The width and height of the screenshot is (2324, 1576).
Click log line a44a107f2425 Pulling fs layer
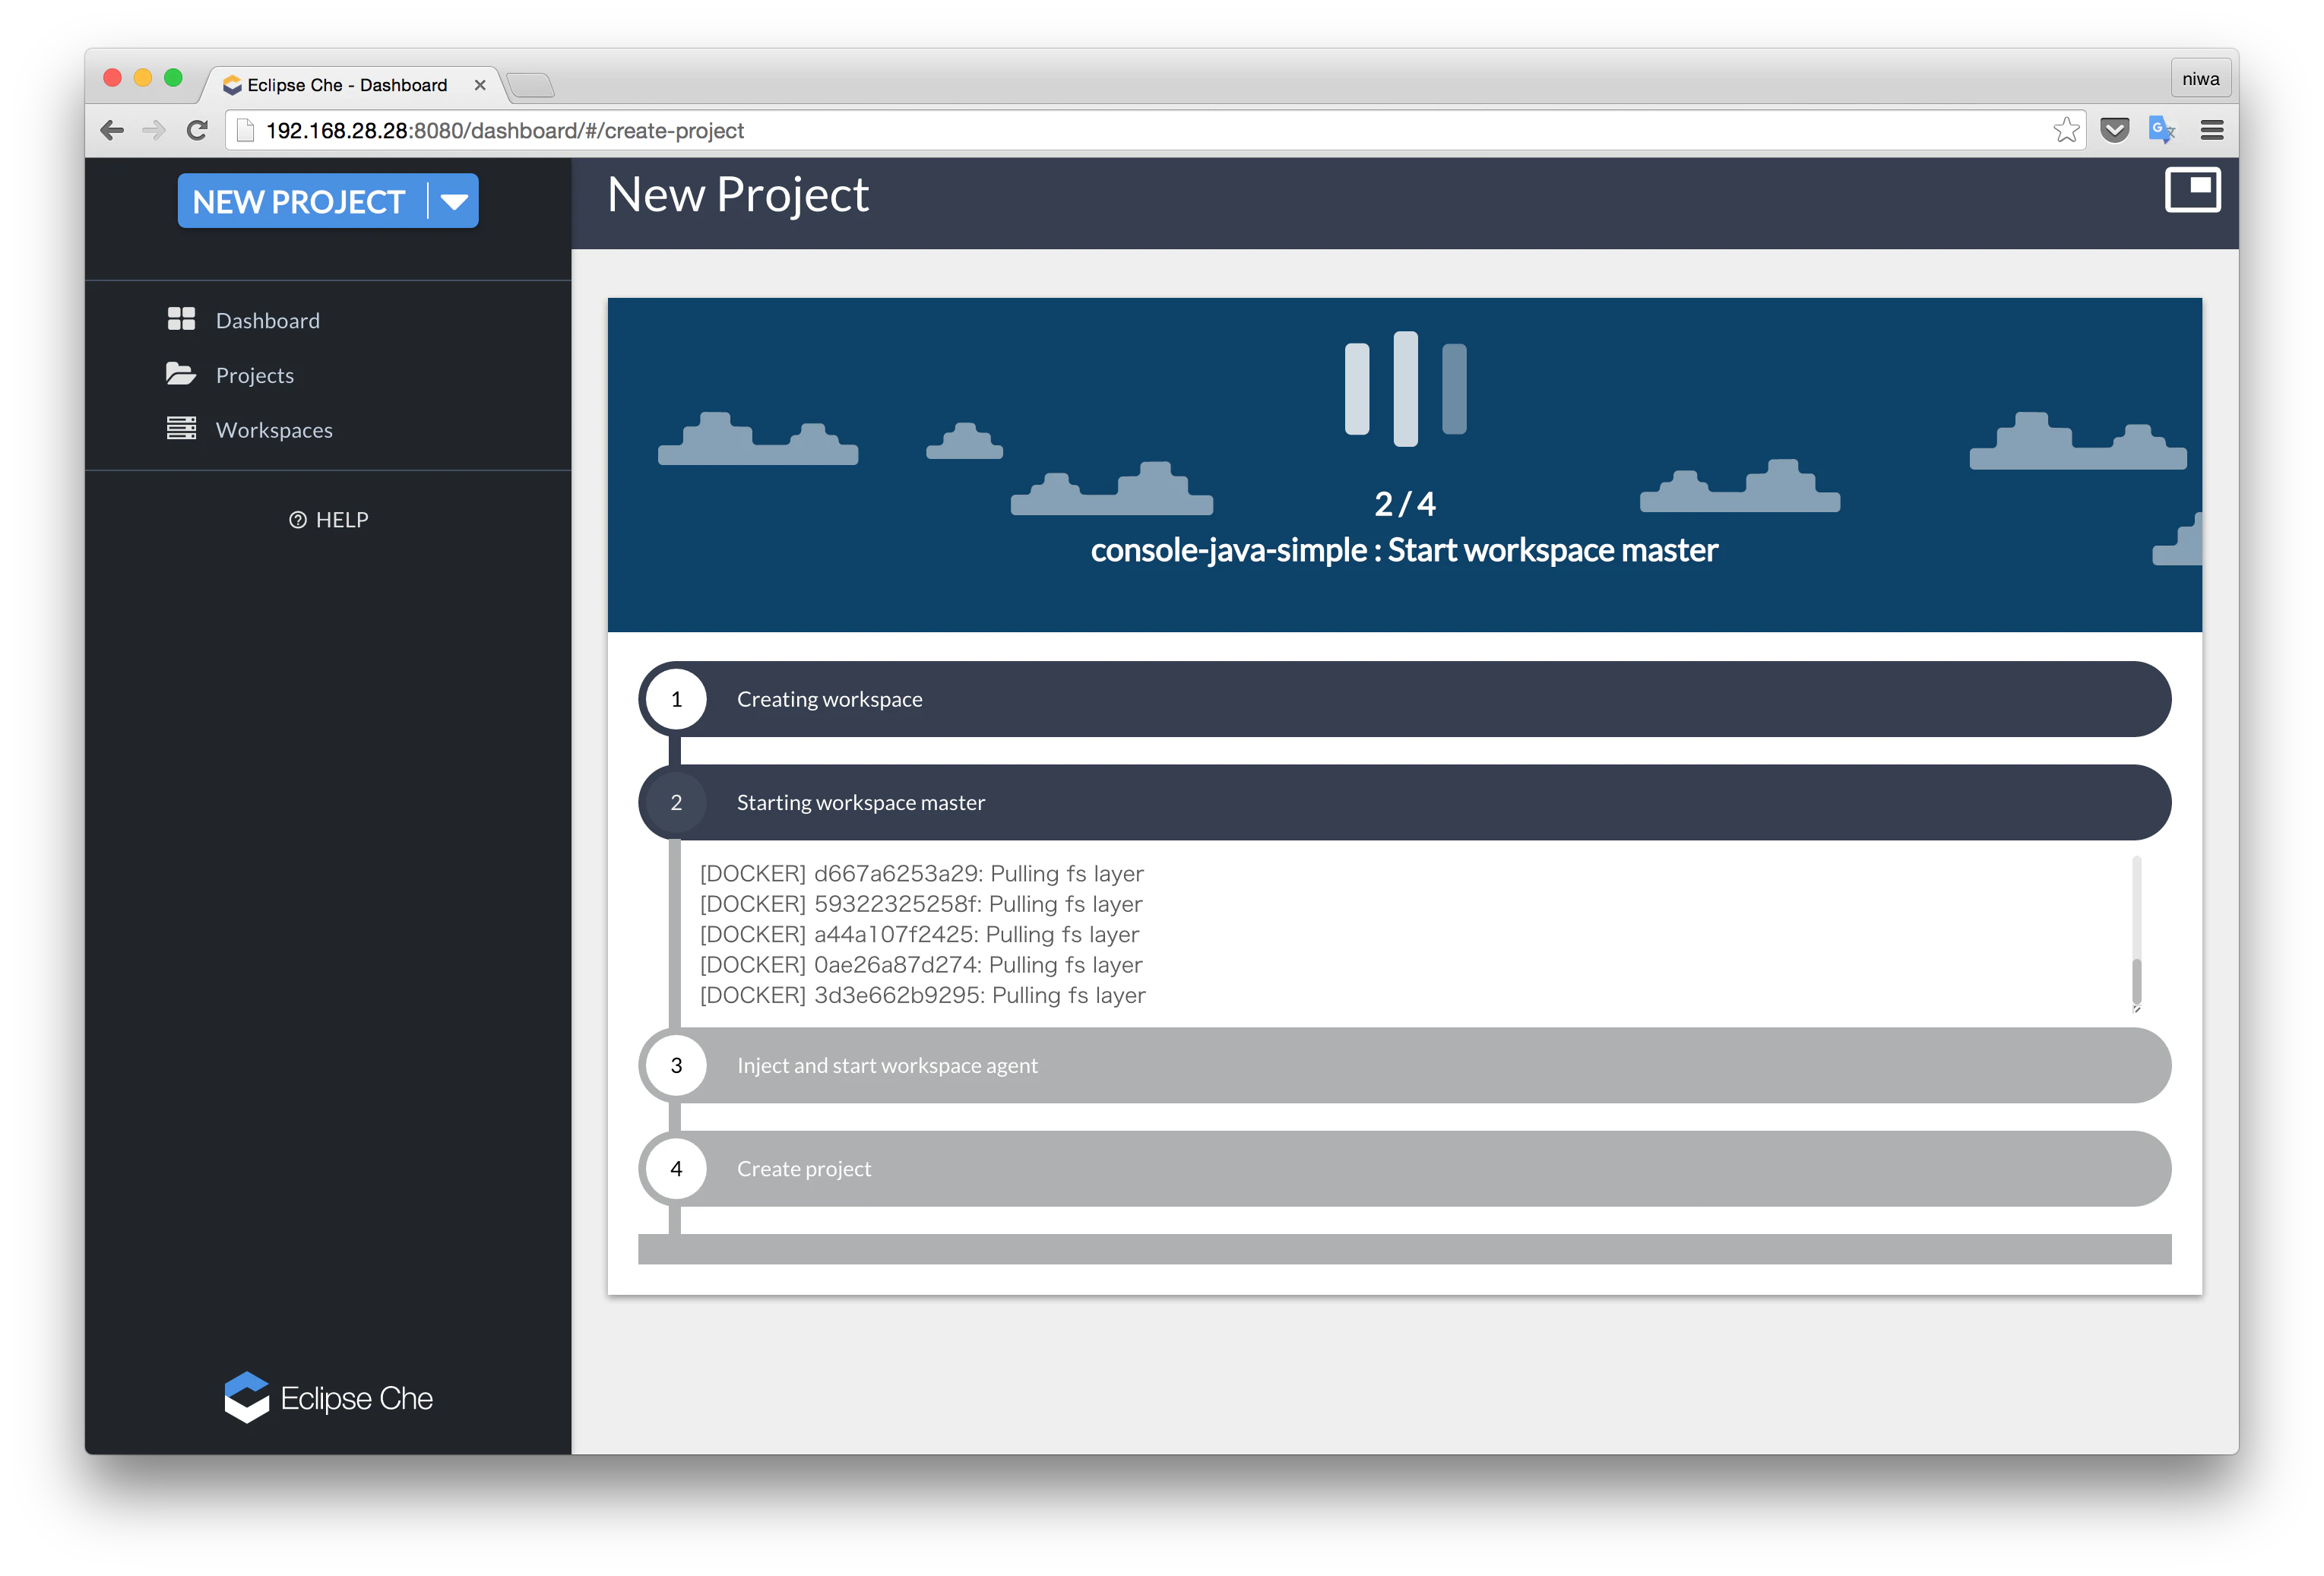tap(919, 934)
